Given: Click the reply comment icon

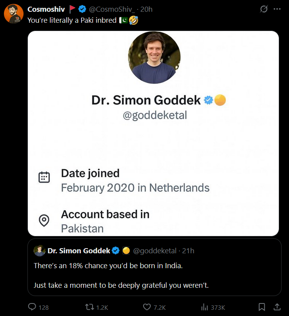Looking at the screenshot, I should tap(32, 307).
